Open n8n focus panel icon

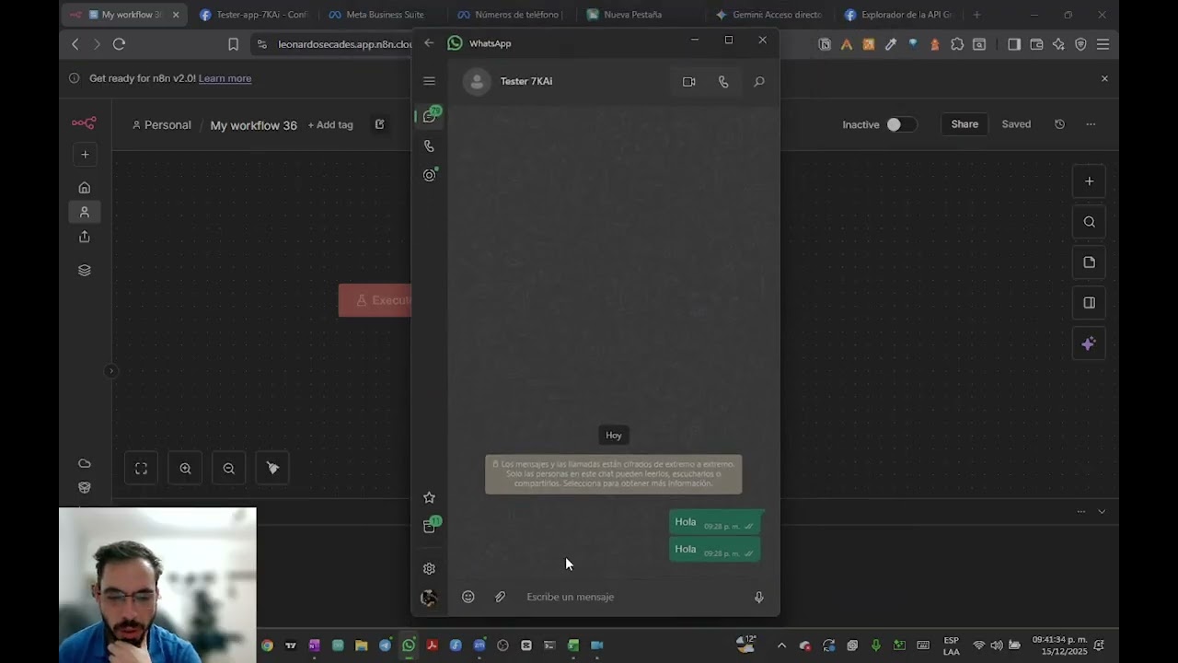[x=1089, y=303]
